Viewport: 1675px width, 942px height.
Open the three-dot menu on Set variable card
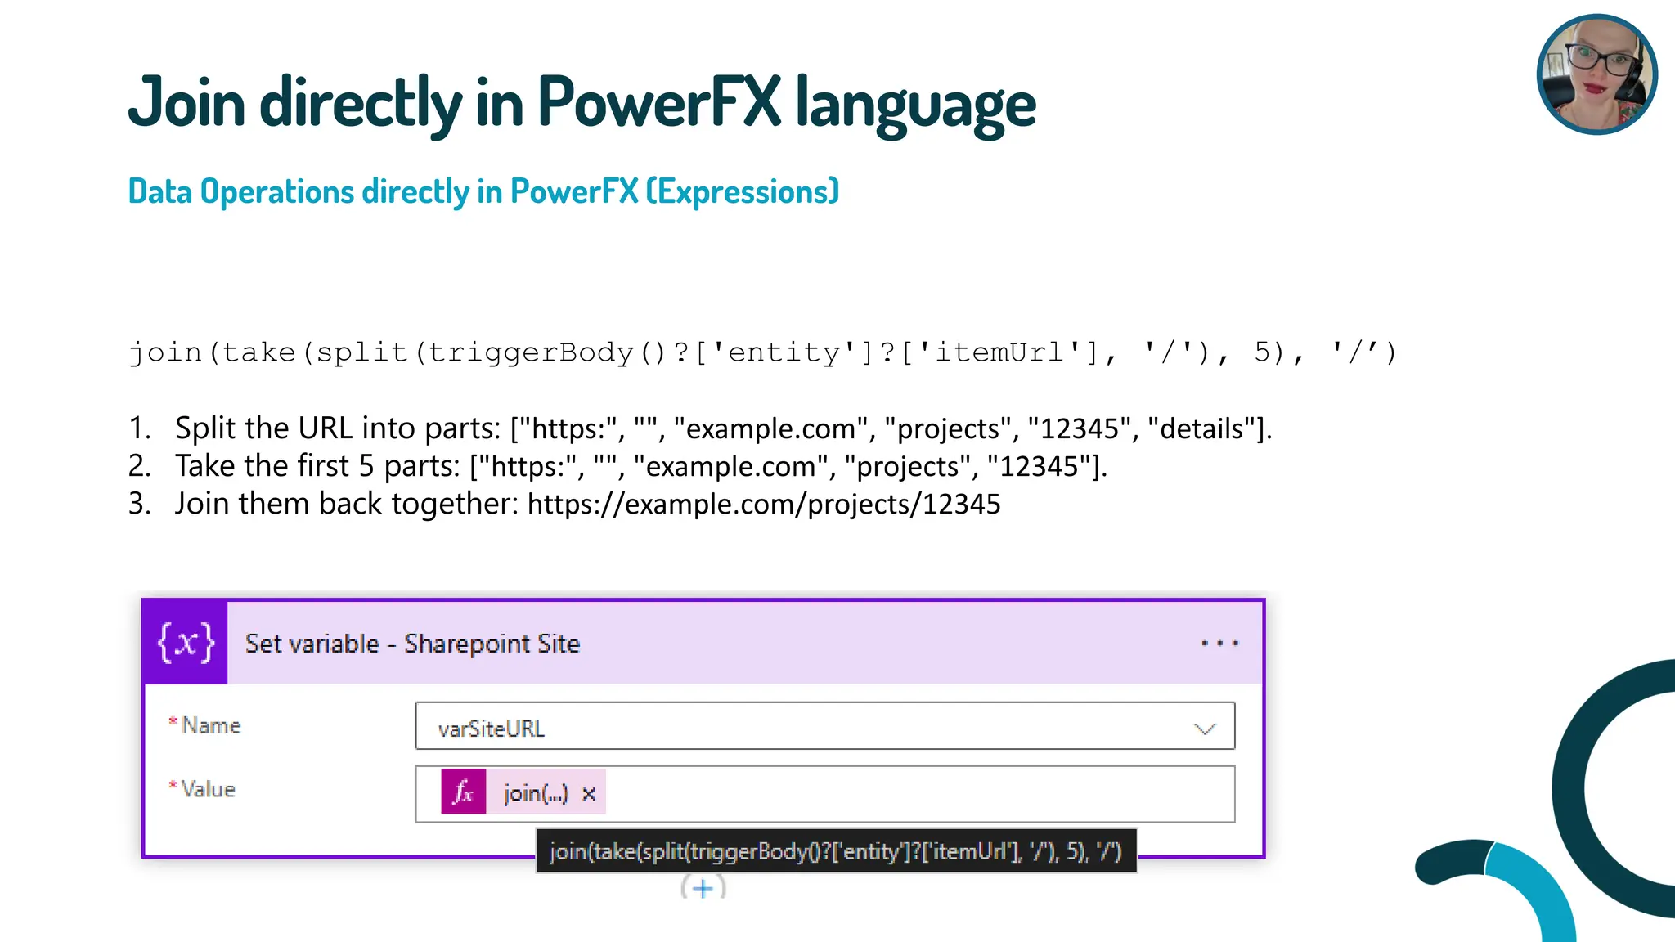[x=1219, y=644]
